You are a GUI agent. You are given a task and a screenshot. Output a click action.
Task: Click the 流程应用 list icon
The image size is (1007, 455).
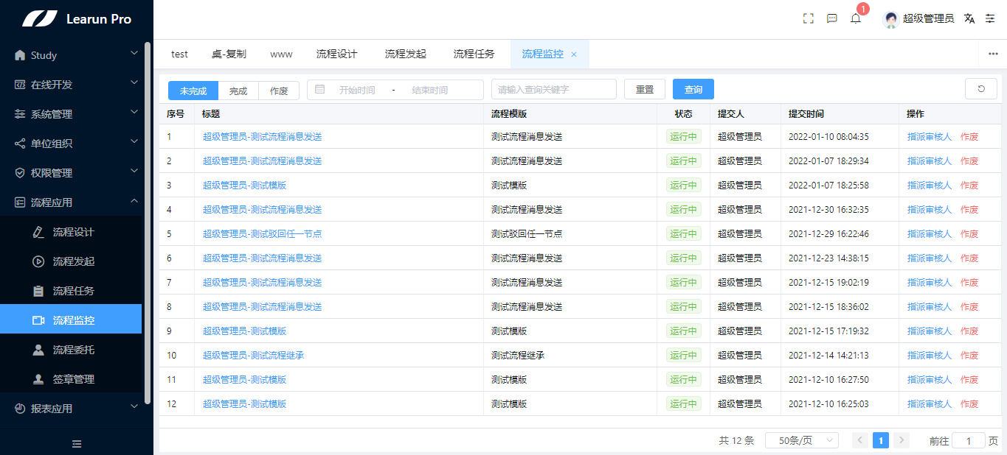(x=20, y=202)
